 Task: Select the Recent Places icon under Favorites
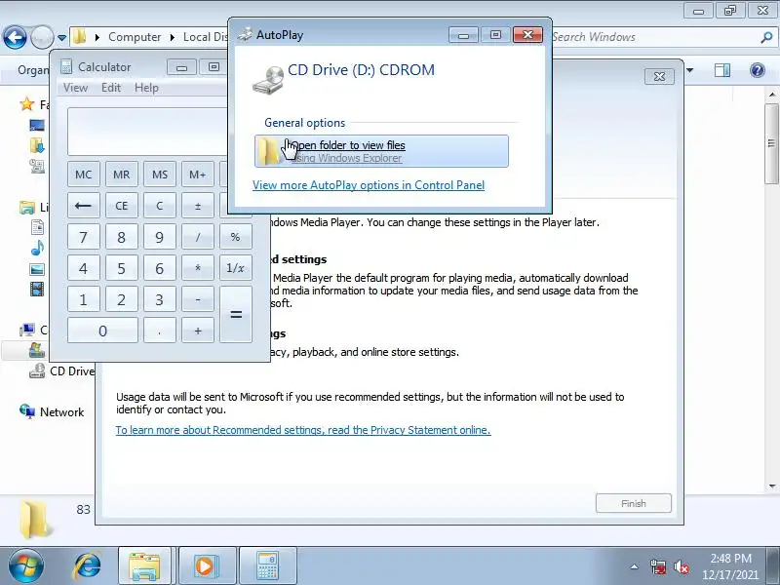pyautogui.click(x=37, y=166)
